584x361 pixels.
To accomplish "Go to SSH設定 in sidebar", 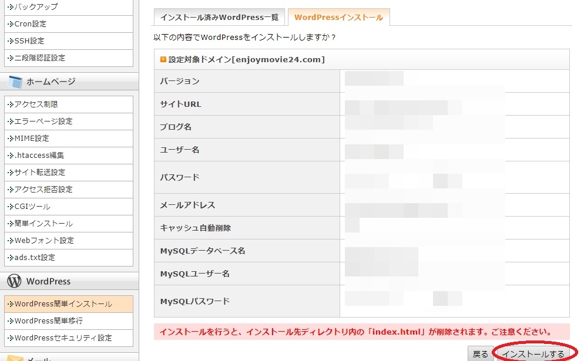I will click(29, 41).
